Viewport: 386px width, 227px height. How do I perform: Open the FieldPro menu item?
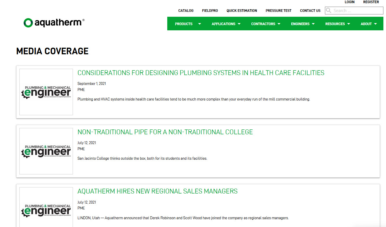[210, 11]
